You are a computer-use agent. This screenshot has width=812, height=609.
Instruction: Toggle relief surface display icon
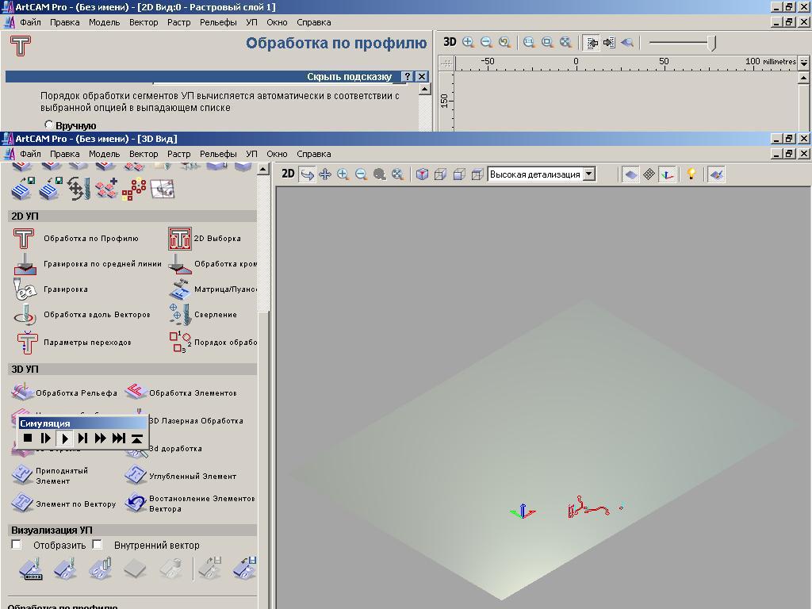pos(630,174)
